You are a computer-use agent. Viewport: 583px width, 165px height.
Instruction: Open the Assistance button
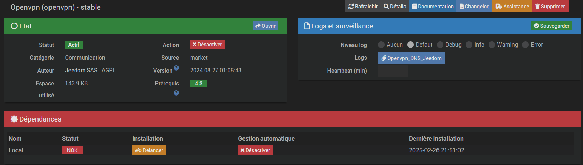(x=512, y=6)
